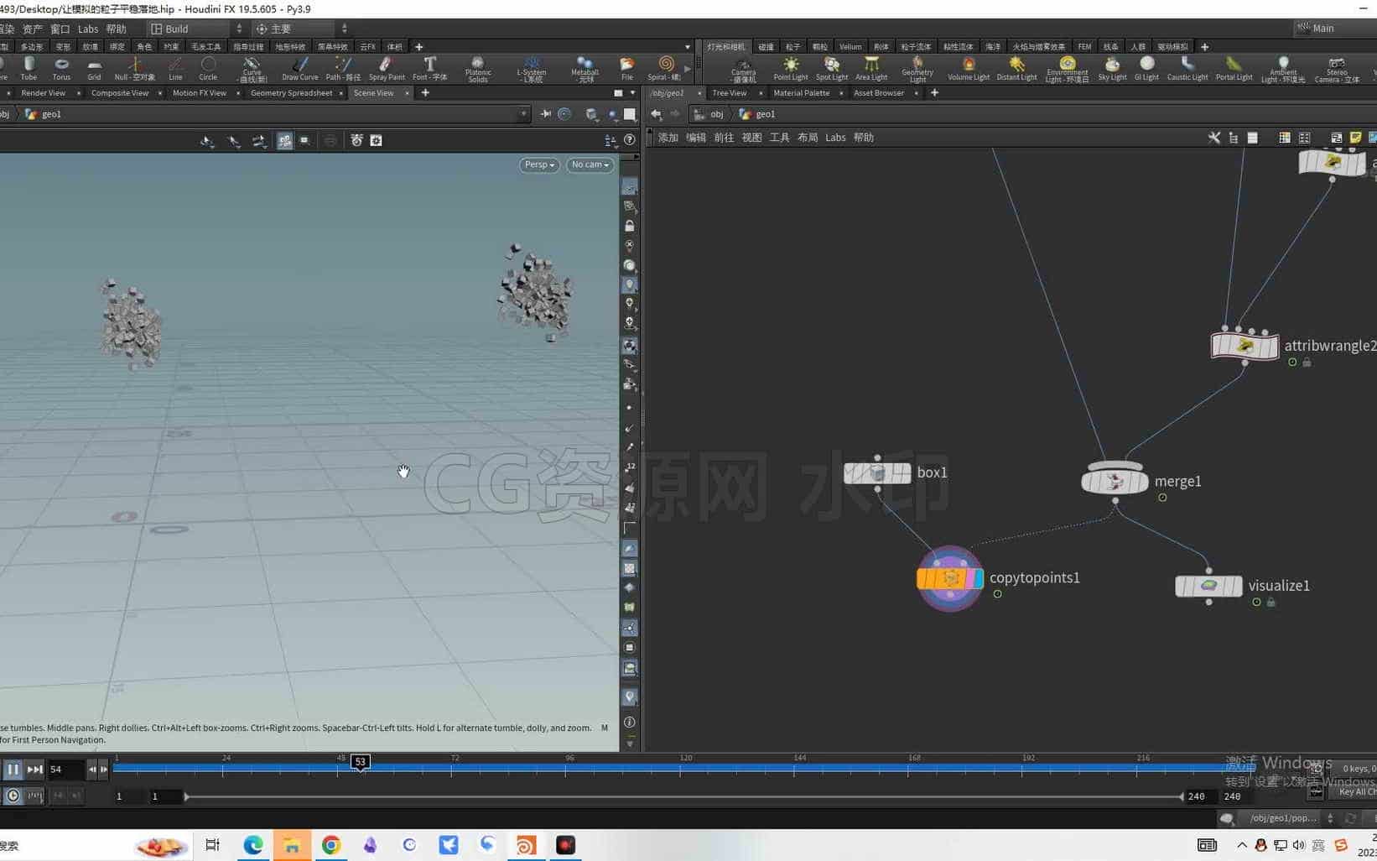Open the Main take dropdown
The image size is (1377, 861).
click(x=1334, y=29)
